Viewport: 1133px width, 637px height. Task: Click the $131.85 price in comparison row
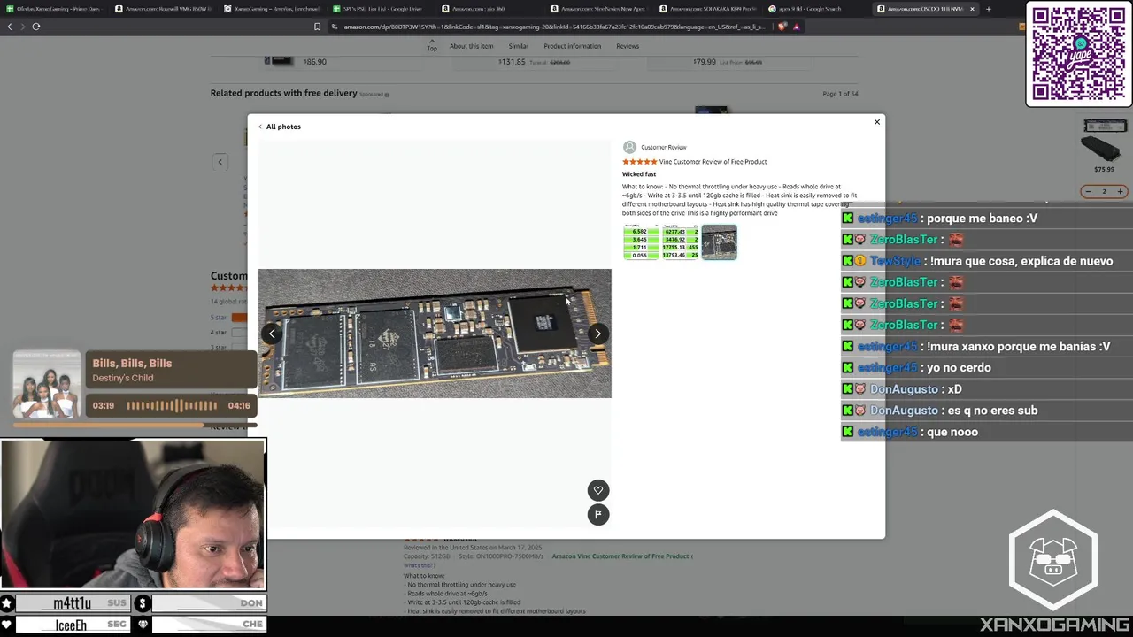coord(512,62)
